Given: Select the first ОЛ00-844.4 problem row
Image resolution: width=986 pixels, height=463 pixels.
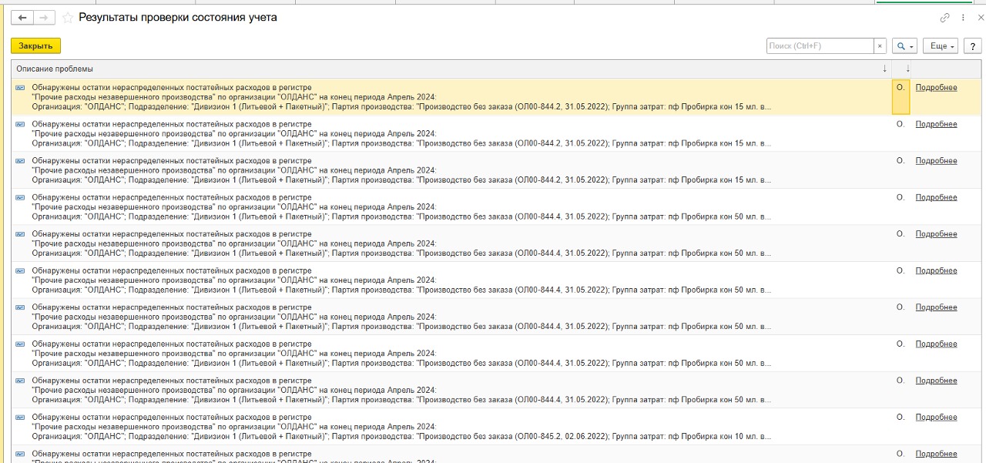Looking at the screenshot, I should [x=401, y=207].
